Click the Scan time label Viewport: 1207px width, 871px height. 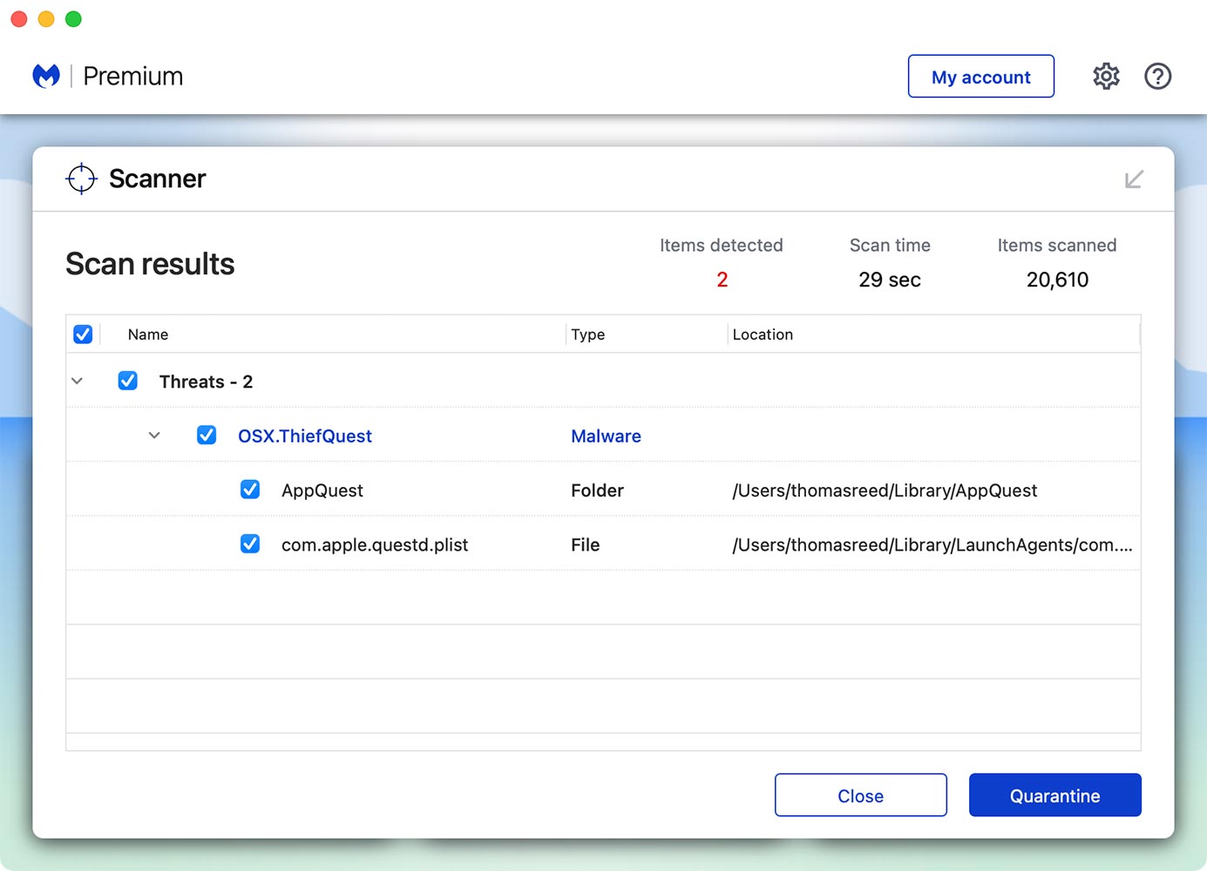click(890, 246)
